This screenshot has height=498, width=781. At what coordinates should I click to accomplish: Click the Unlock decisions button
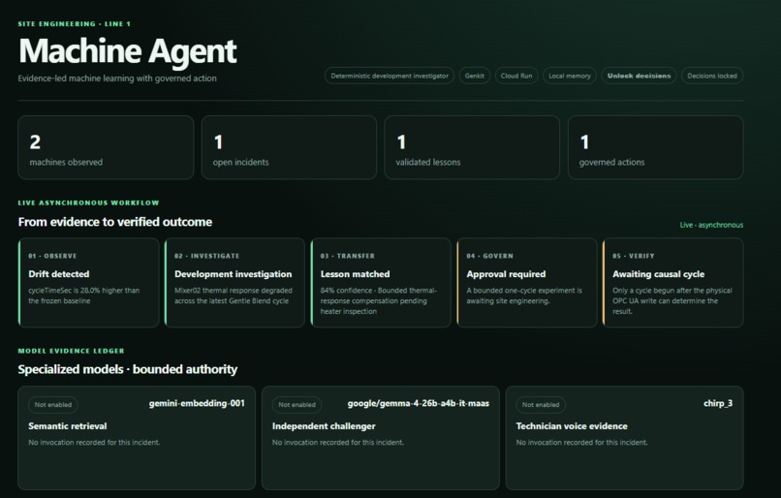[x=640, y=76]
